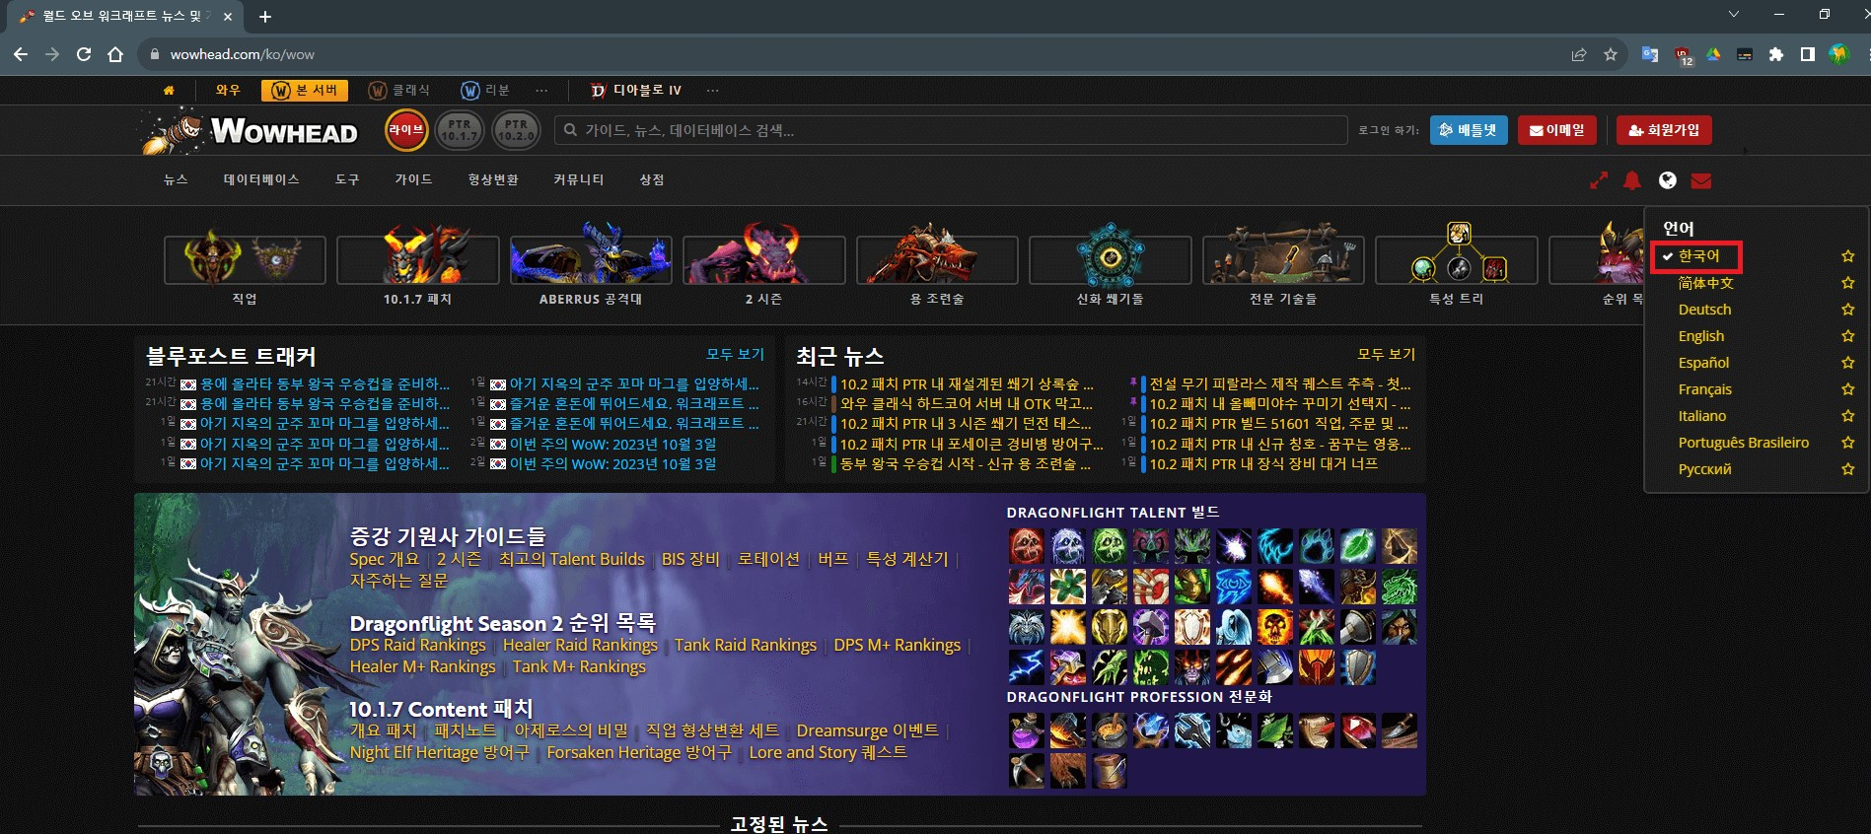Expand the 가이드 navigation menu
Viewport: 1871px width, 834px height.
[414, 179]
